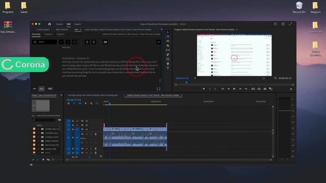Viewport: 326px width, 183px height.
Task: Switch to the Captions tab
Action: 48,34
